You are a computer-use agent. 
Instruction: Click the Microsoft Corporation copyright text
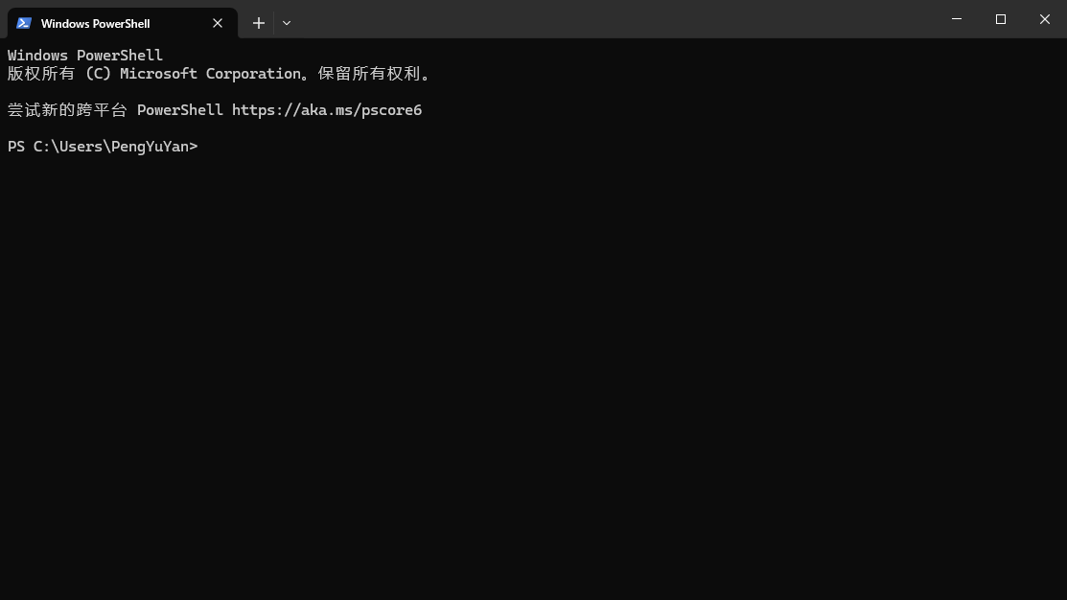pyautogui.click(x=210, y=74)
